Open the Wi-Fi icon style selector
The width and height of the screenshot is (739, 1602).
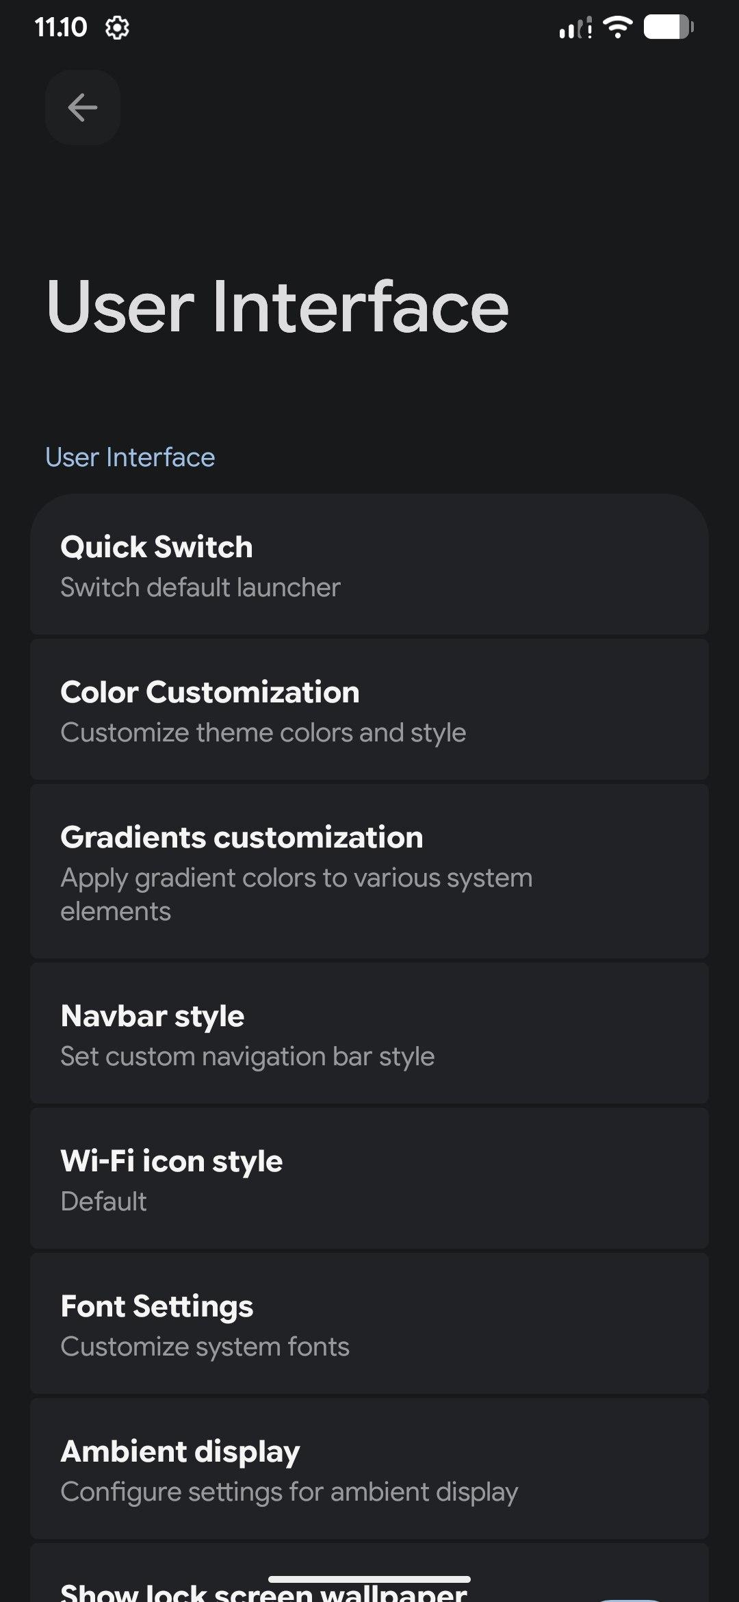(369, 1180)
